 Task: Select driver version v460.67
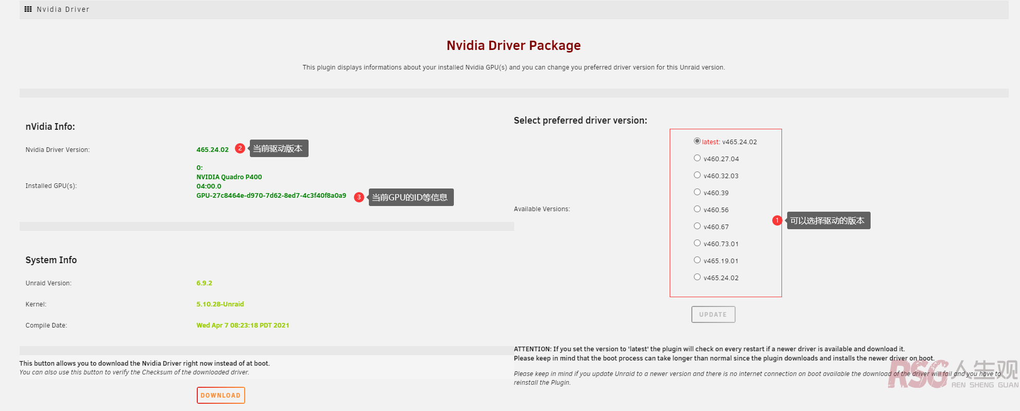(x=697, y=226)
